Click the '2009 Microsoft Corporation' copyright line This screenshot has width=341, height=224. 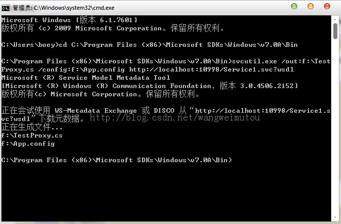113,28
